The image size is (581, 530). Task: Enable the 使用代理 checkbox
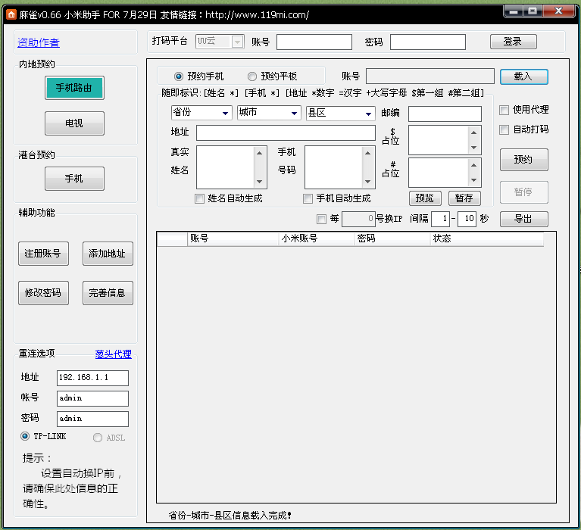504,111
